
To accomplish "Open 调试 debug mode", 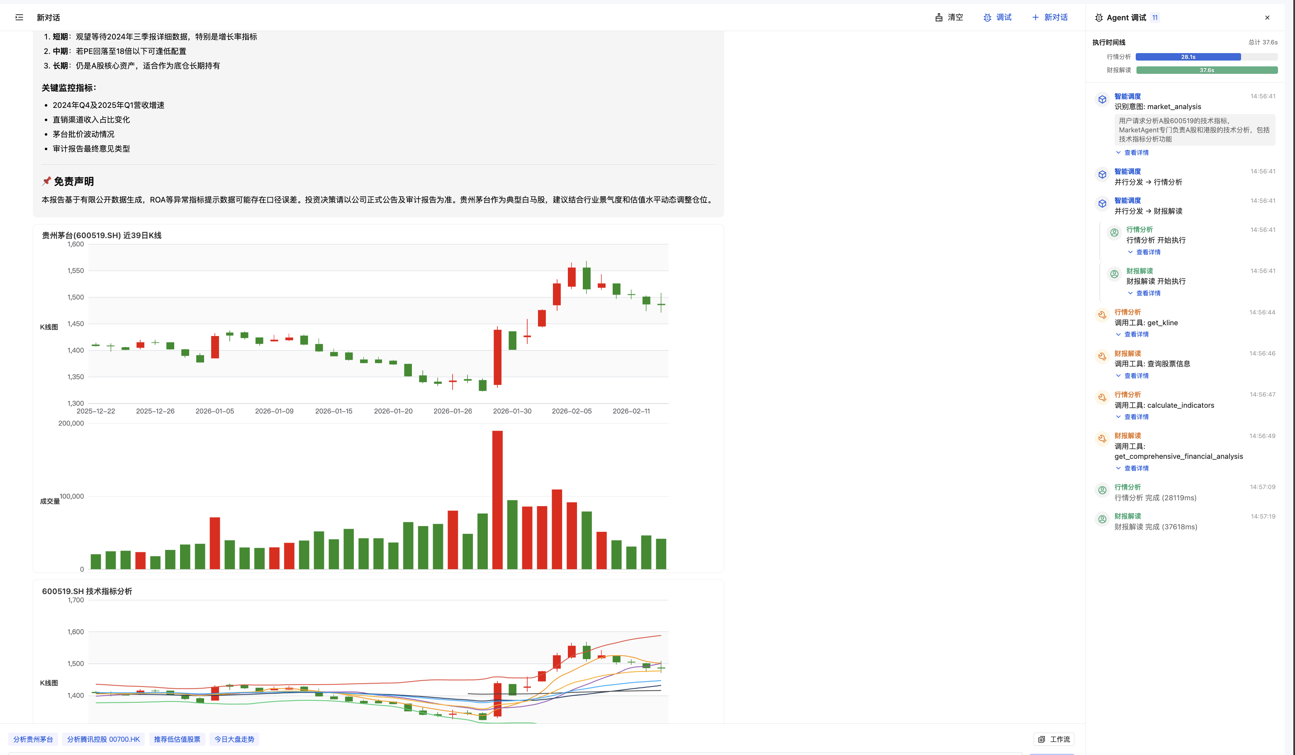I will 998,17.
